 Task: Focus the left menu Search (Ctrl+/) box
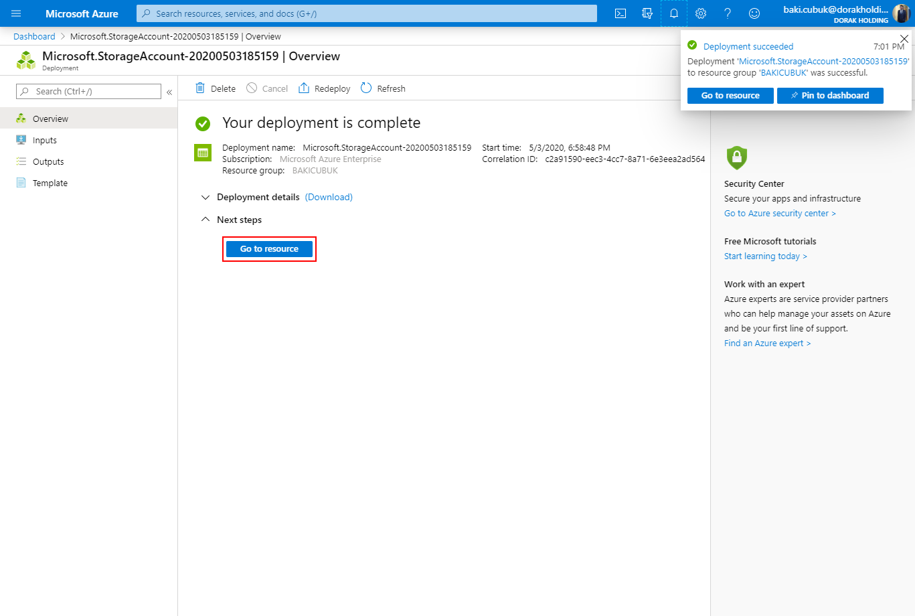pyautogui.click(x=88, y=92)
